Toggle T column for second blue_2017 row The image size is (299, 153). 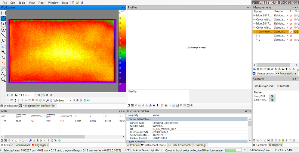(x=291, y=23)
